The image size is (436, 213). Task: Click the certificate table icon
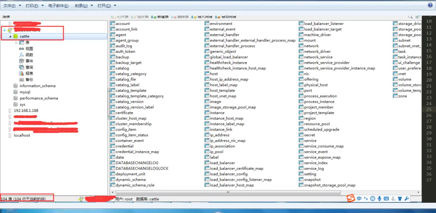click(113, 113)
